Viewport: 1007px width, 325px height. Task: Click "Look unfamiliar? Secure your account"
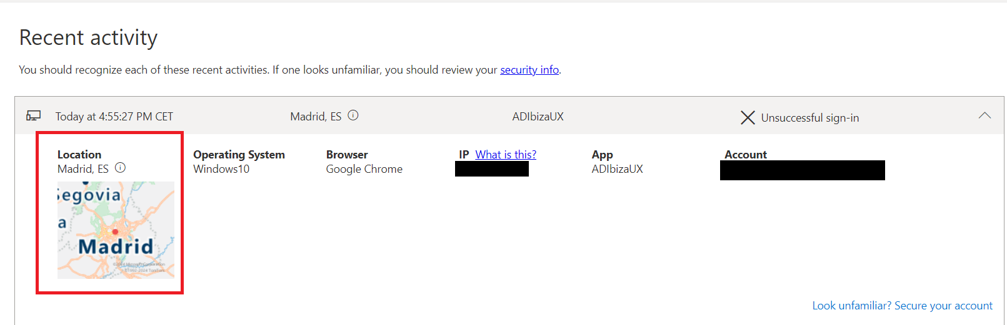coord(902,306)
